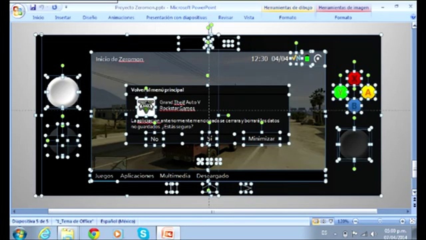Open Presentación con diapositivas tab
This screenshot has height=240, width=426.
176,18
